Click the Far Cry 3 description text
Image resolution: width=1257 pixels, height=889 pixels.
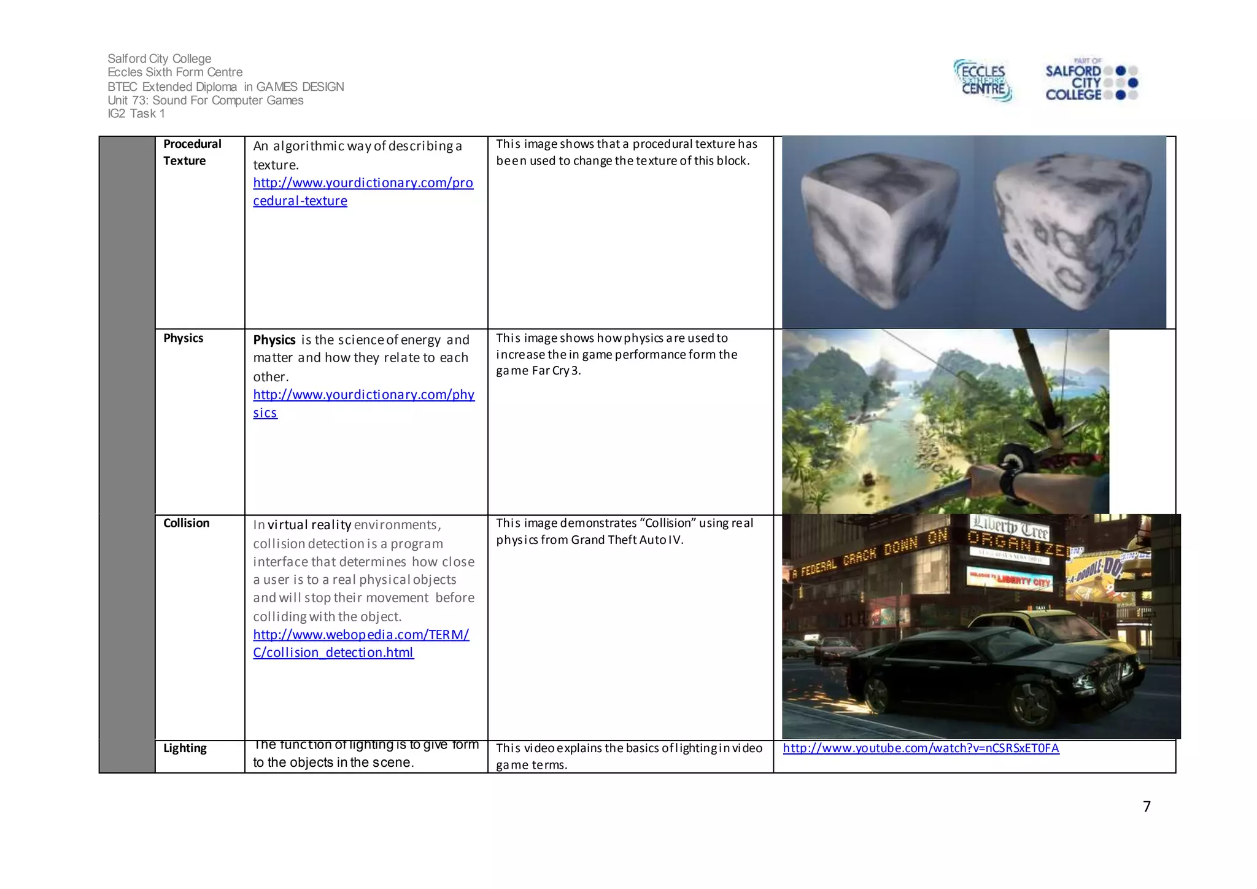tap(616, 354)
